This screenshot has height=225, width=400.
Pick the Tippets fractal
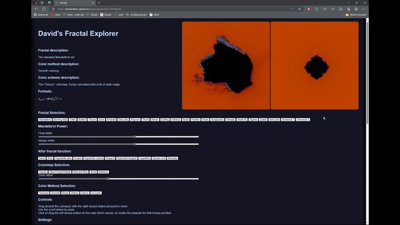(253, 119)
